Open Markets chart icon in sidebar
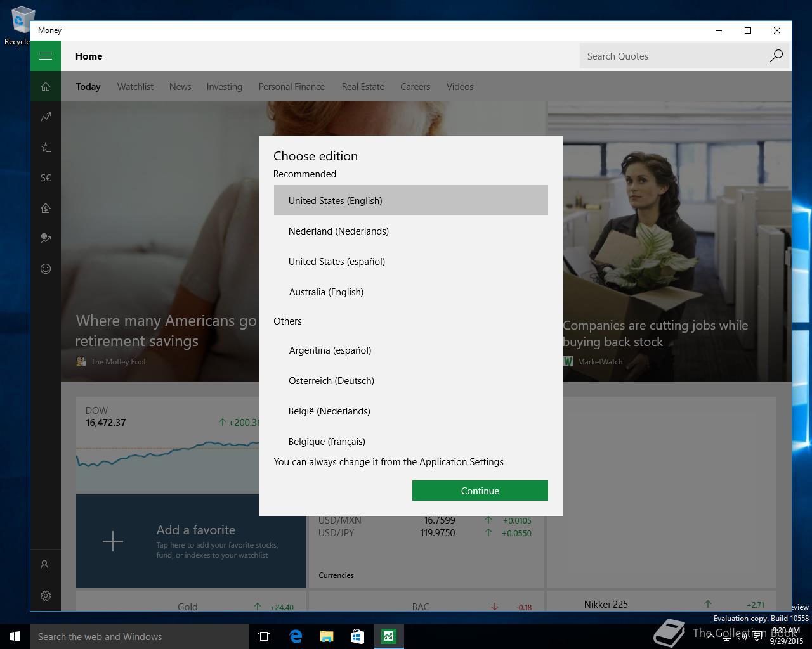 pos(46,117)
